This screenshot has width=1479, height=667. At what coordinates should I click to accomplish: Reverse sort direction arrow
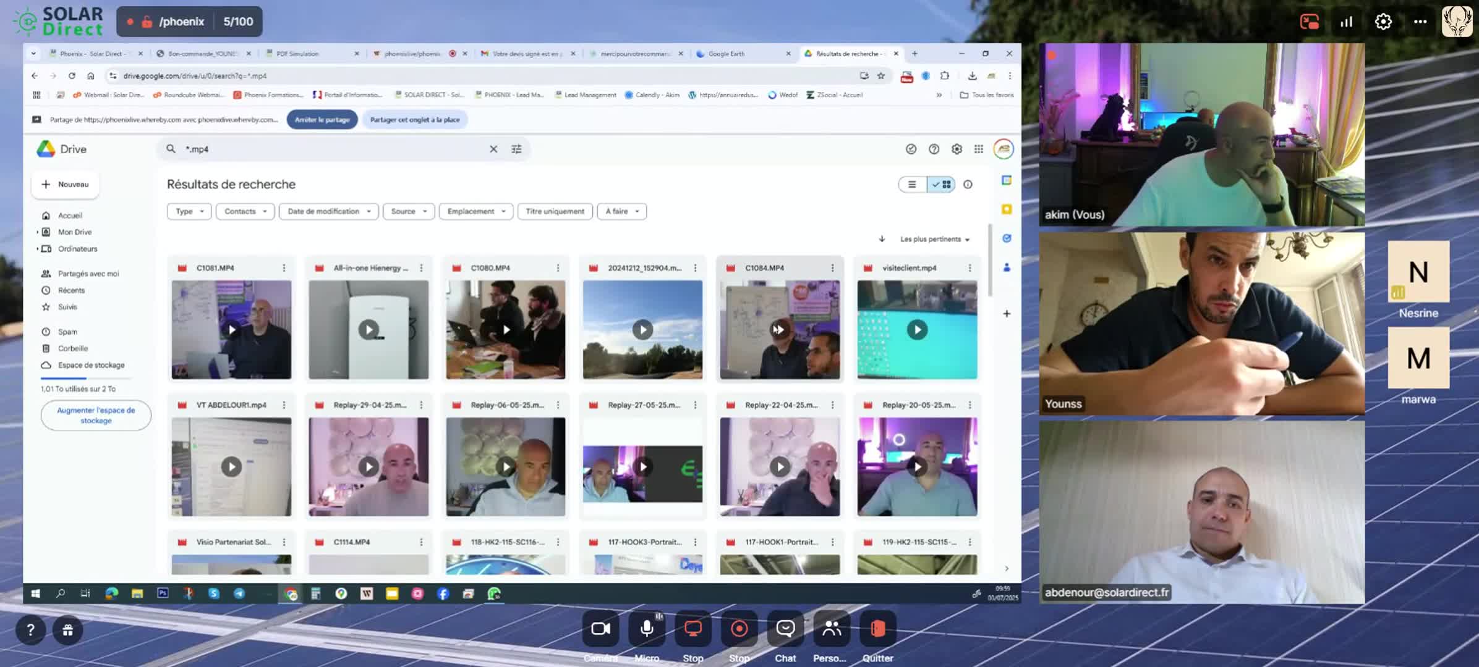[882, 239]
